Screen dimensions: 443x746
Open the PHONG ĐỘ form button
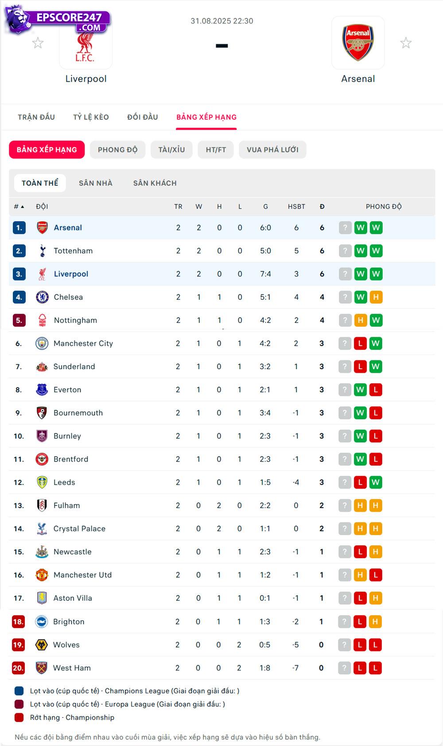pos(117,150)
